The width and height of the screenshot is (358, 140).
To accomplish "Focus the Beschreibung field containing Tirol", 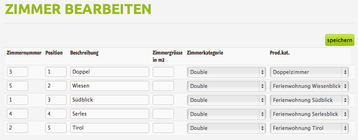I will click(x=109, y=128).
